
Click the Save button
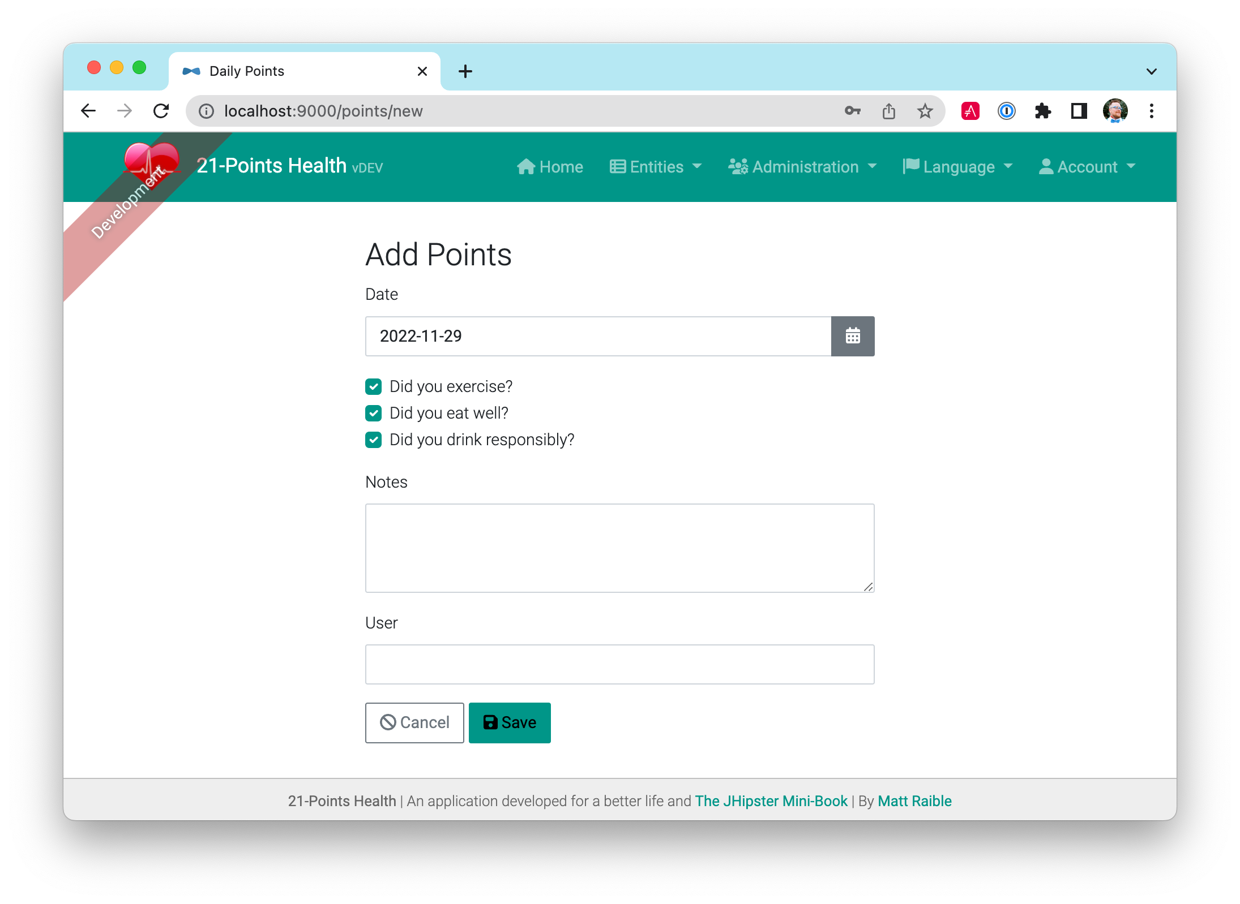click(x=510, y=722)
